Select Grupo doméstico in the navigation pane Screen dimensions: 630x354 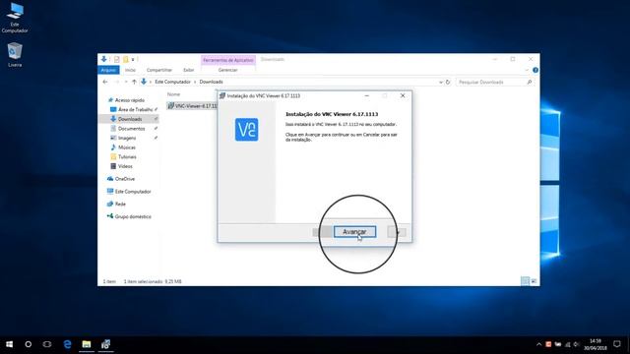(x=133, y=216)
